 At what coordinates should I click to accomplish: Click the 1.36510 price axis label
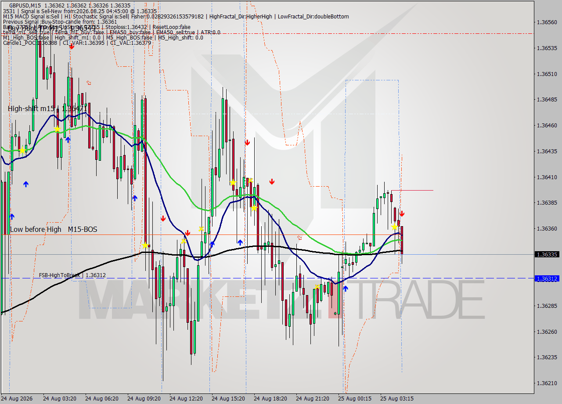pos(547,74)
